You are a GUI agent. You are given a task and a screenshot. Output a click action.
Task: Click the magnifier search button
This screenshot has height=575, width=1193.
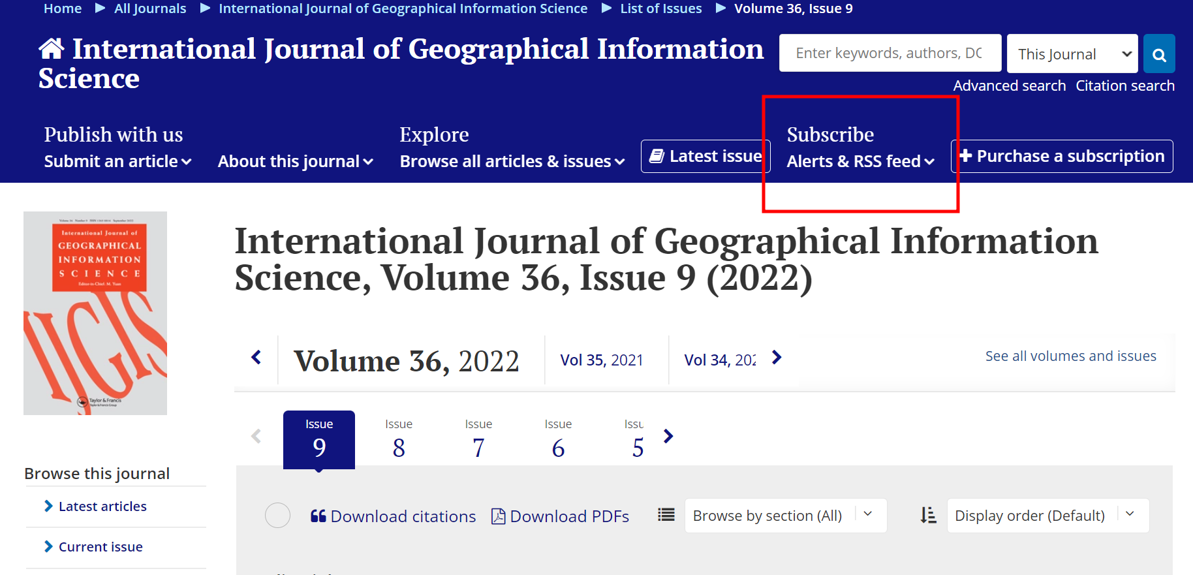pos(1159,54)
